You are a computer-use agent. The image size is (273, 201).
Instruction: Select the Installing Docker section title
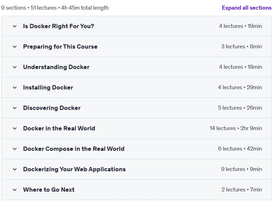coord(48,87)
